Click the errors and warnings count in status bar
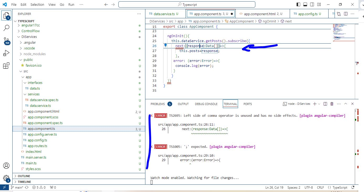The width and height of the screenshot is (364, 192). (x=39, y=187)
